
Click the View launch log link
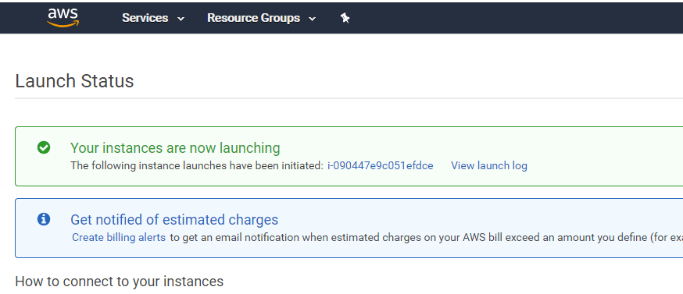488,165
